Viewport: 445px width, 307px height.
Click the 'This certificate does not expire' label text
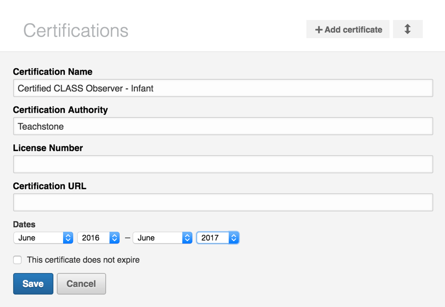(83, 260)
